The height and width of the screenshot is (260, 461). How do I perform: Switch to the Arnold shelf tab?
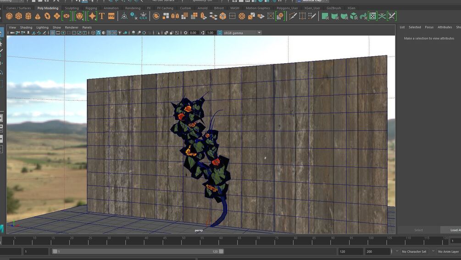pyautogui.click(x=202, y=8)
